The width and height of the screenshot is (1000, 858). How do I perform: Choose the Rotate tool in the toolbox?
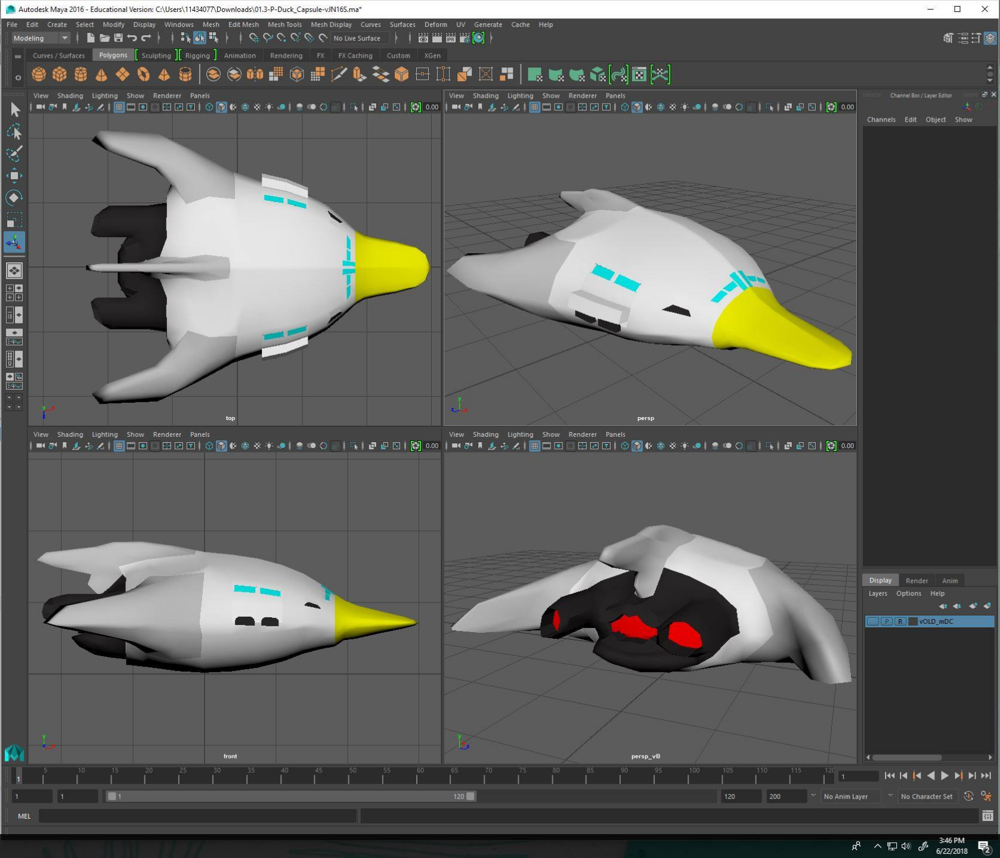pyautogui.click(x=14, y=198)
